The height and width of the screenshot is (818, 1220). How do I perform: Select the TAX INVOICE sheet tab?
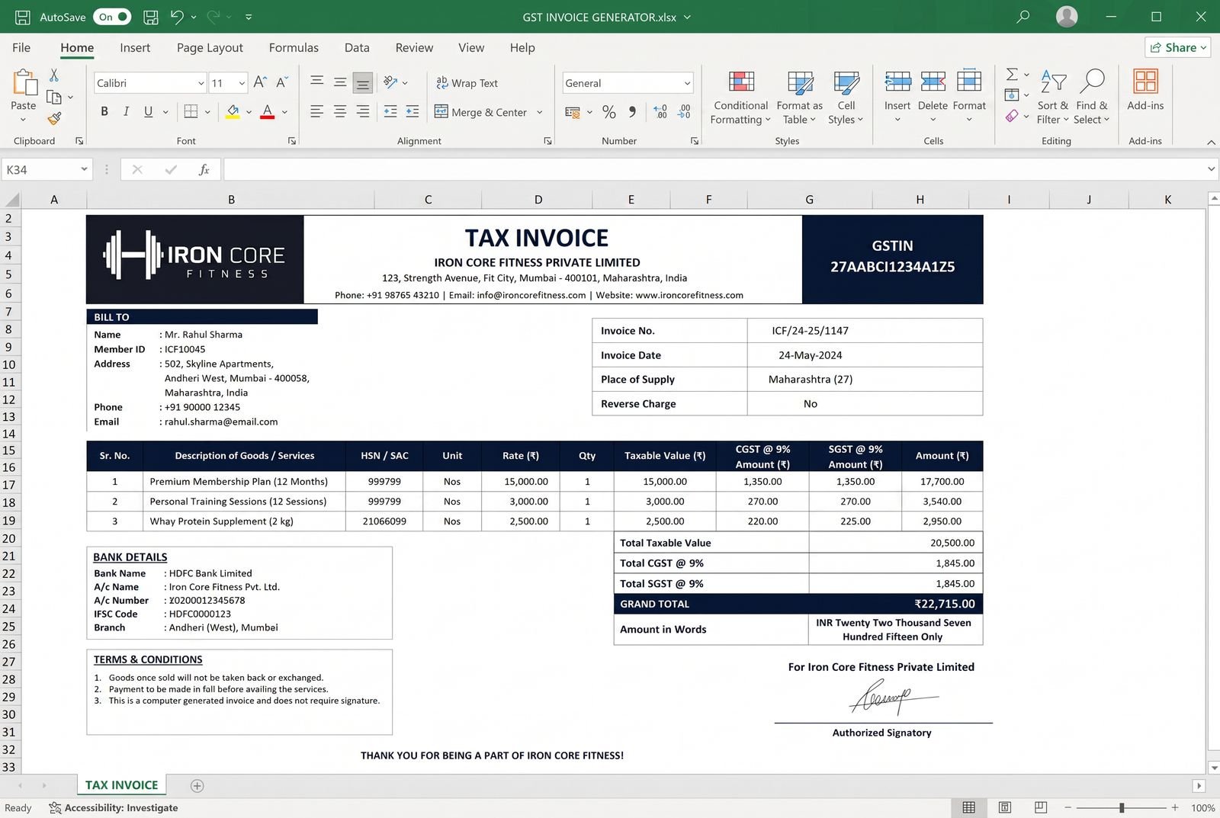(x=122, y=784)
